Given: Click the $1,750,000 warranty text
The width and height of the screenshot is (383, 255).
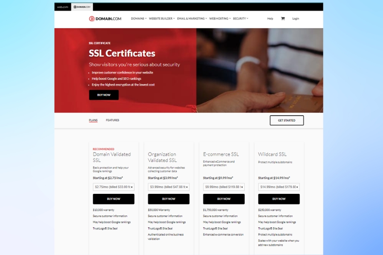Looking at the screenshot, I should click(x=215, y=210).
